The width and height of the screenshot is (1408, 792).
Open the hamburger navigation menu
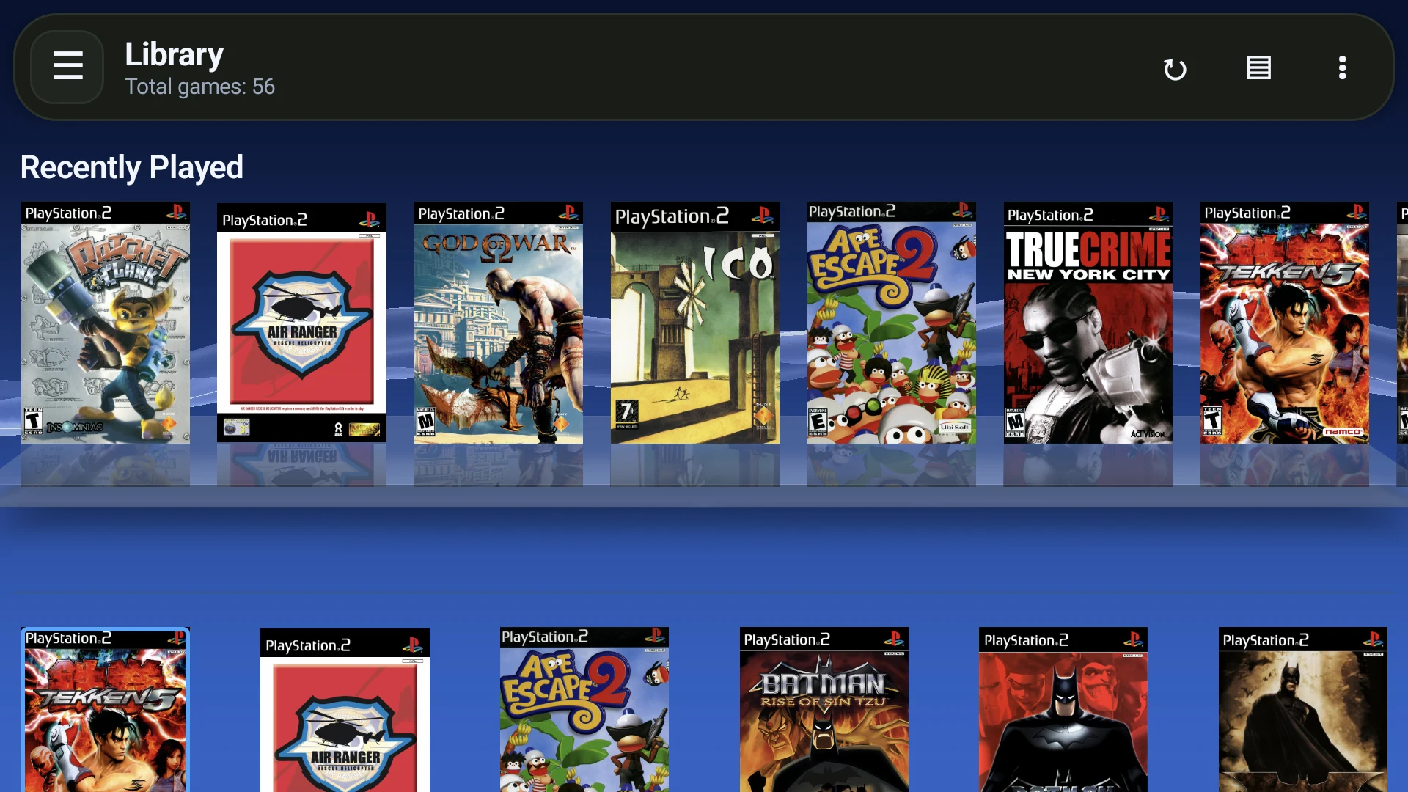(67, 67)
